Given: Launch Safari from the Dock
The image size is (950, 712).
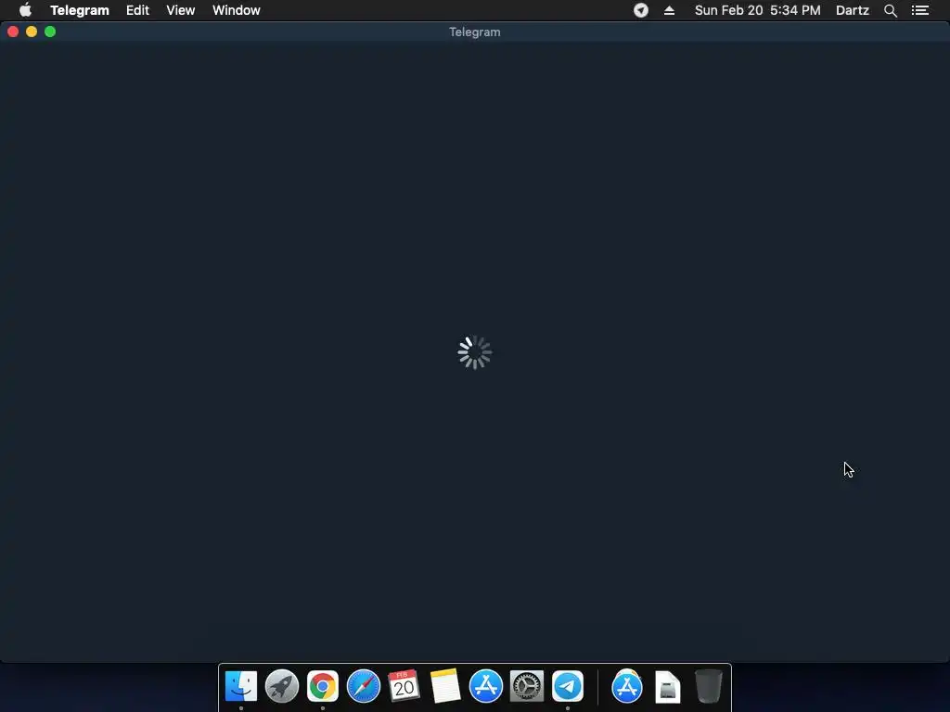Looking at the screenshot, I should point(364,686).
